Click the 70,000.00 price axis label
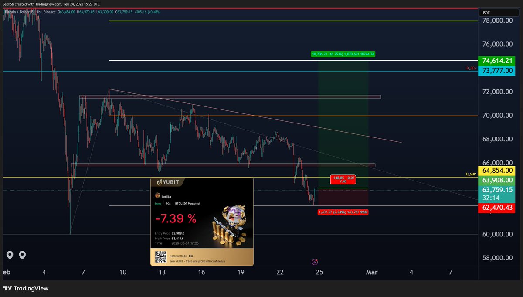This screenshot has height=297, width=523. [x=497, y=116]
